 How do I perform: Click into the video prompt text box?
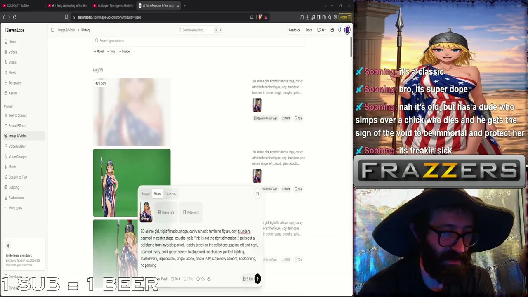(x=200, y=248)
